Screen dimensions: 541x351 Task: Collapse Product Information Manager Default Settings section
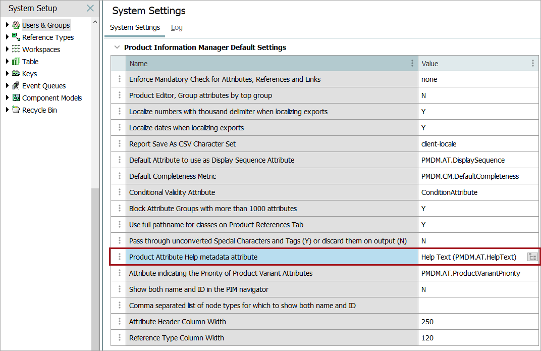tap(117, 47)
